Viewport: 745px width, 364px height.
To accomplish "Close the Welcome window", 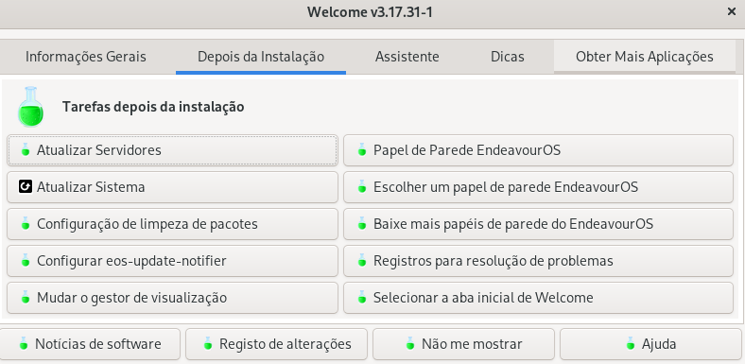I will 732,12.
